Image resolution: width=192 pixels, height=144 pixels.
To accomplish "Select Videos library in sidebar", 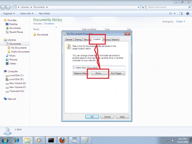I will (x=13, y=64).
